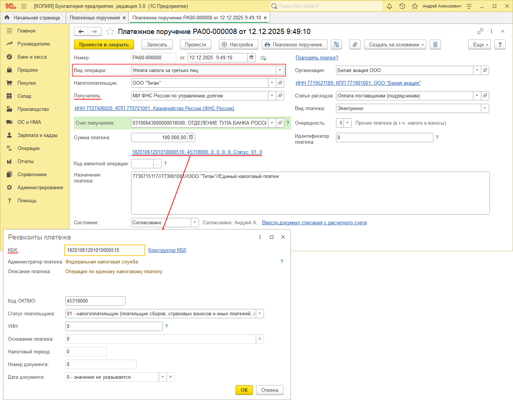Image resolution: width=513 pixels, height=400 pixels.
Task: Open the Счет получателя record icon
Action: 280,123
